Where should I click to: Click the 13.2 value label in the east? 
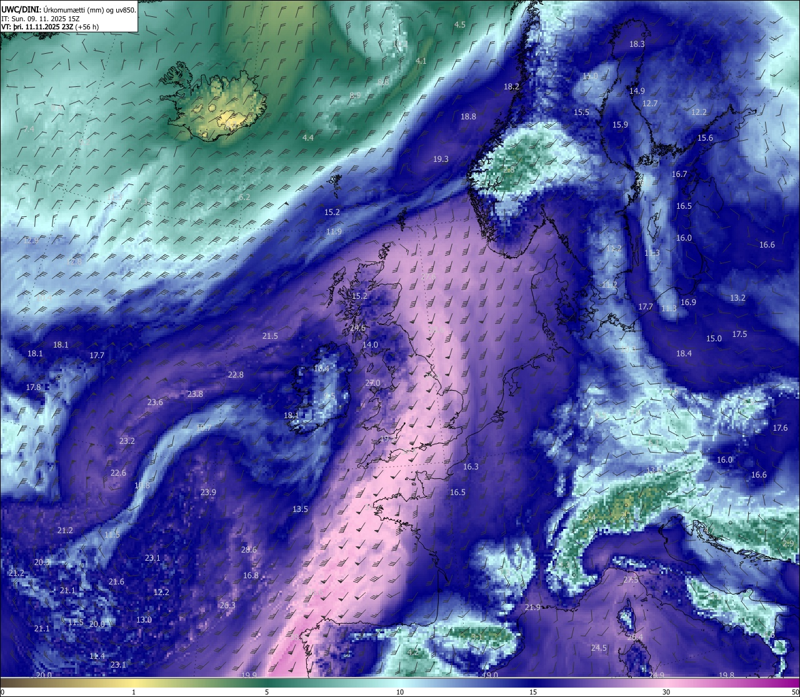point(737,298)
